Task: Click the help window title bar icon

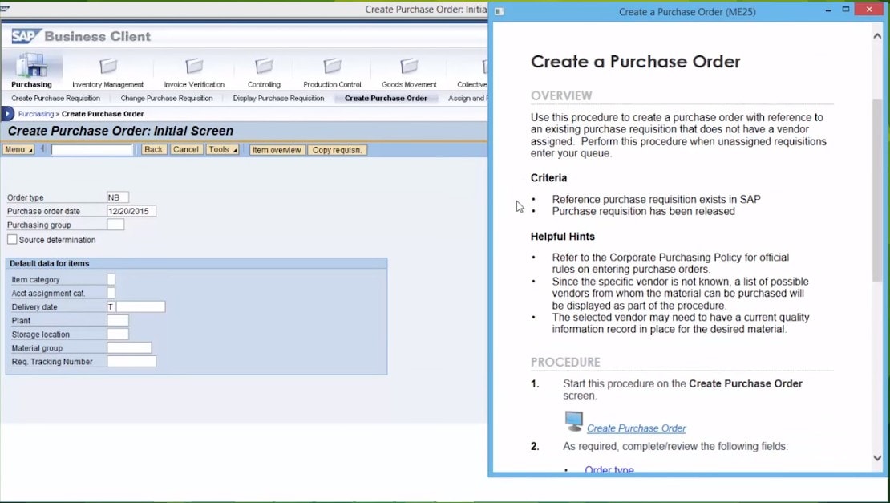Action: click(499, 11)
